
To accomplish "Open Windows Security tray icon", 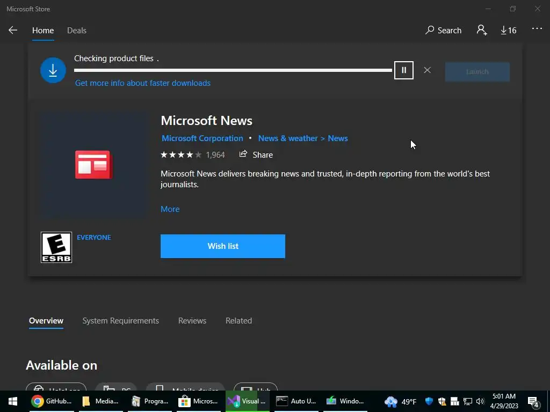I will (429, 401).
